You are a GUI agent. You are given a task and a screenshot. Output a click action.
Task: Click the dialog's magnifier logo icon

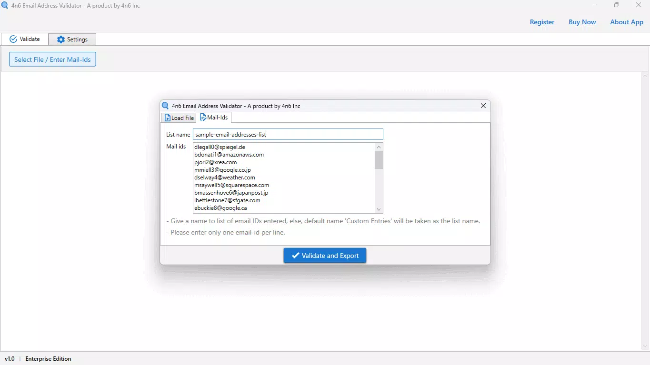pyautogui.click(x=165, y=106)
